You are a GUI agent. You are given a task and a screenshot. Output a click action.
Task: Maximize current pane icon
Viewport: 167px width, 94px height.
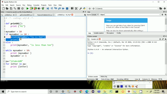[x=72, y=9]
